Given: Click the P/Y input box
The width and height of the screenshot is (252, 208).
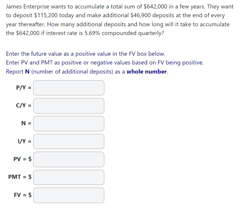Looking at the screenshot, I should [69, 88].
